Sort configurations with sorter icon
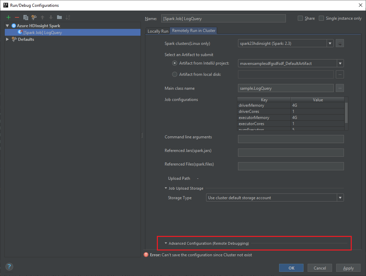The image size is (366, 276). coord(68,17)
